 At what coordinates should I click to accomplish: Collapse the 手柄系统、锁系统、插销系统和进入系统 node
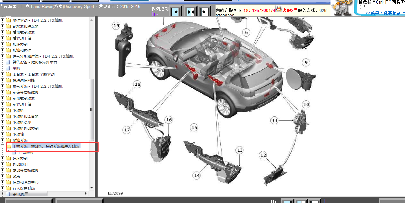click(x=3, y=146)
